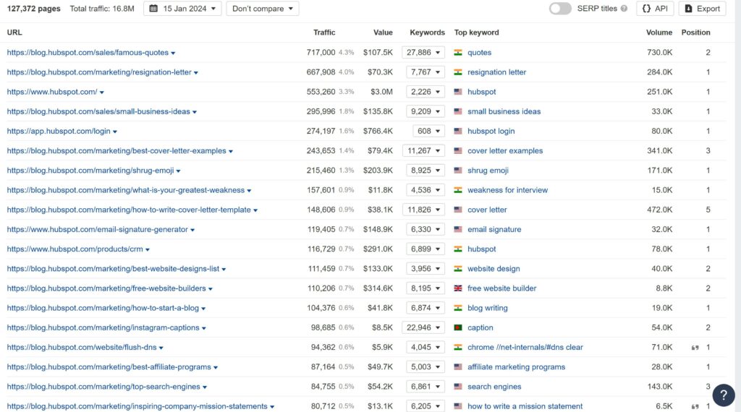
Task: Open the 15 Jan 2024 date picker
Action: coord(182,9)
